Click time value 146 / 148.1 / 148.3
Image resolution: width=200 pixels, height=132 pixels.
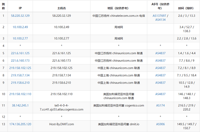(187, 96)
